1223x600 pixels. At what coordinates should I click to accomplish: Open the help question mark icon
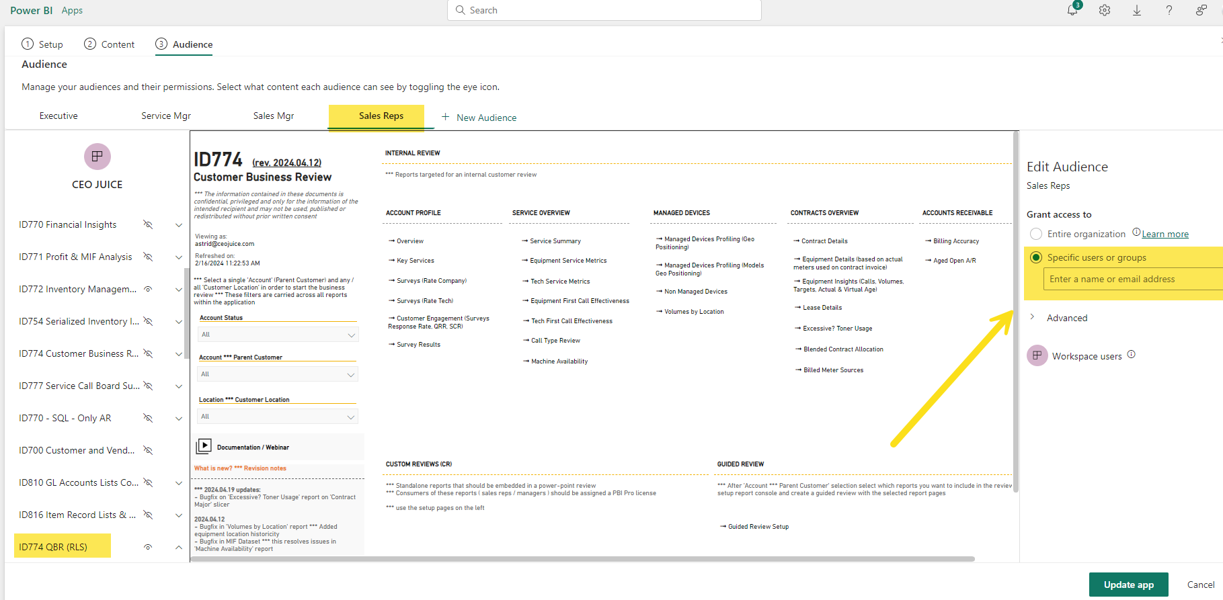[1169, 10]
